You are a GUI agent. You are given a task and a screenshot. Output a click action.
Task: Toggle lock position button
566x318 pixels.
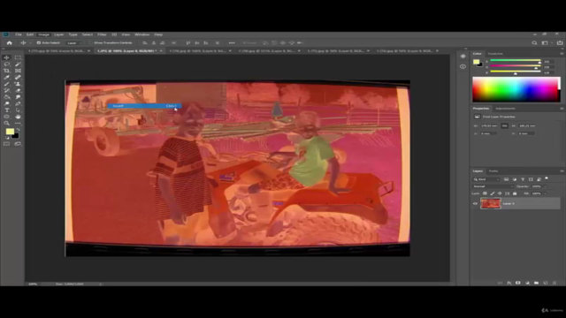click(500, 193)
